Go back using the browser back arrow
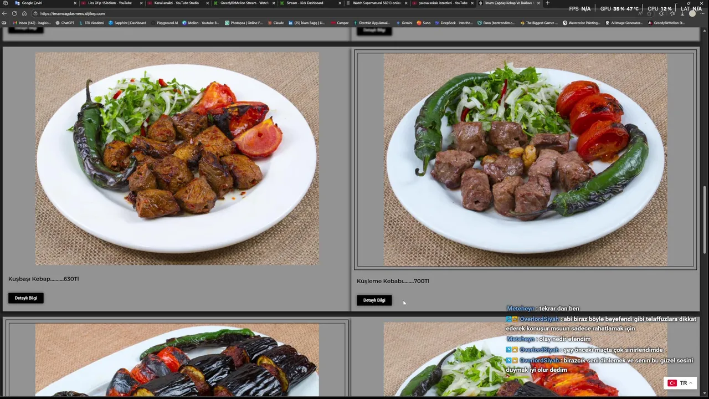The height and width of the screenshot is (399, 709). click(x=5, y=13)
